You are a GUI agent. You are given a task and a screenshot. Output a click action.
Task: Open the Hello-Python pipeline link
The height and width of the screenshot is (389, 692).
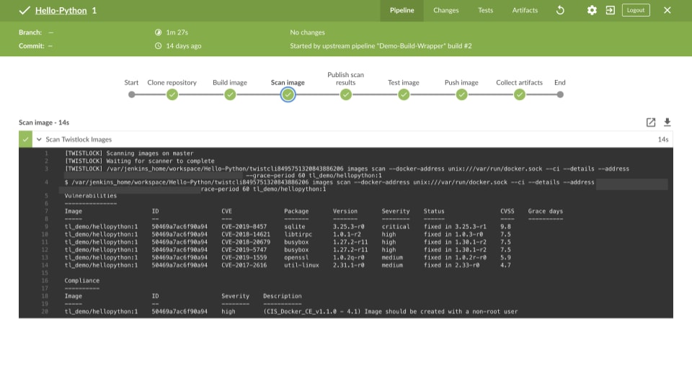coord(61,11)
